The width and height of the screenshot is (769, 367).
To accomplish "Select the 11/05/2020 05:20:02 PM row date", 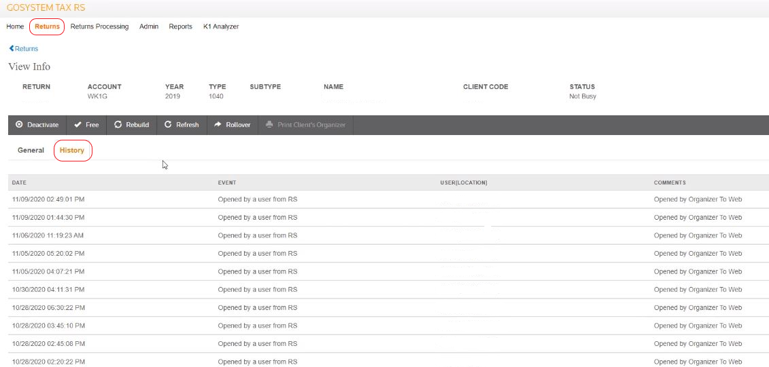I will [48, 254].
